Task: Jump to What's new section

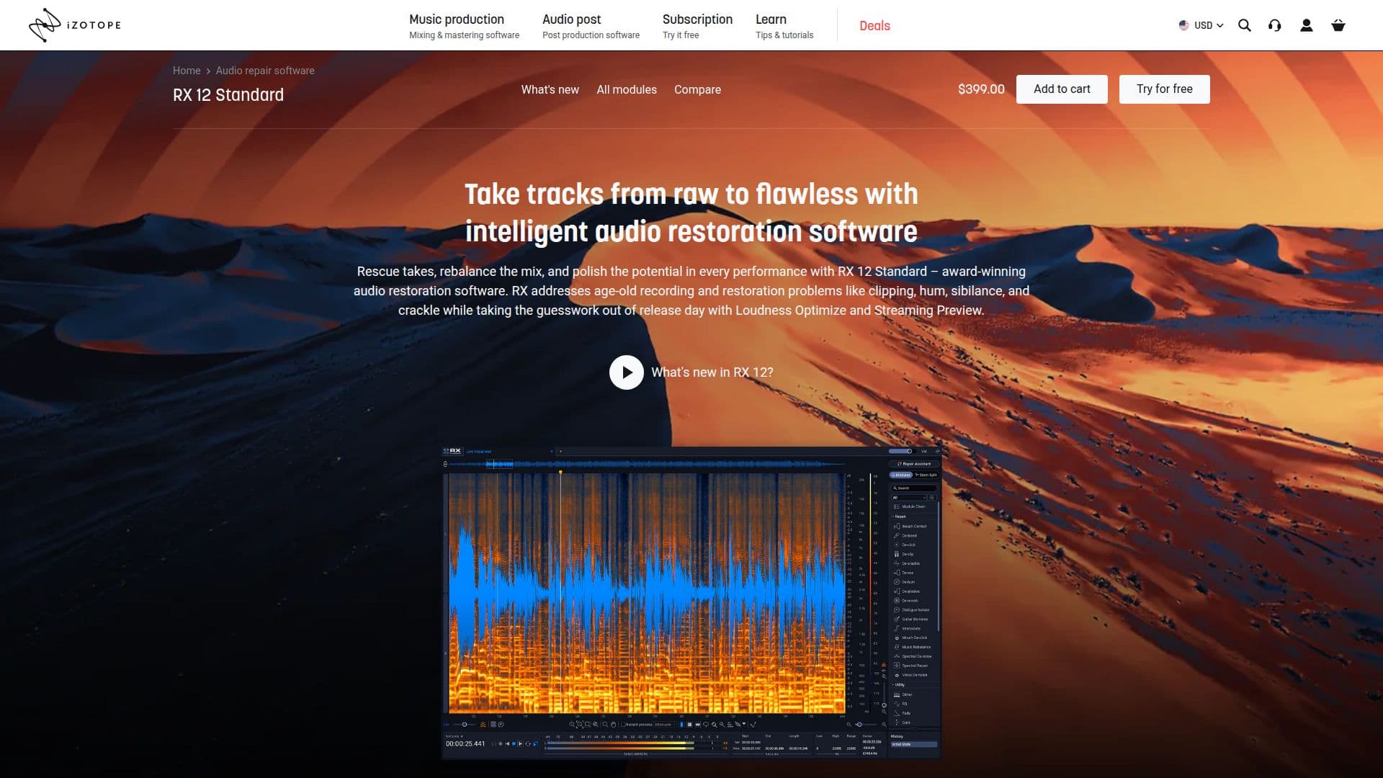Action: click(x=550, y=89)
